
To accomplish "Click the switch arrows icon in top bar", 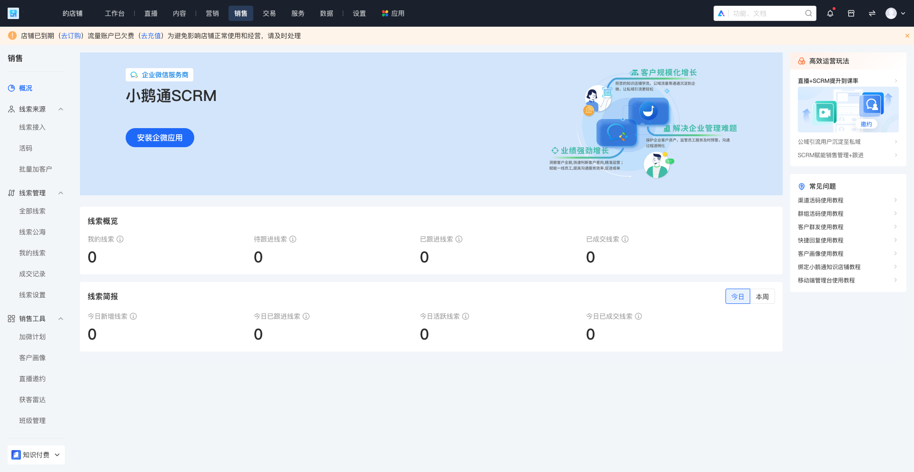I will [872, 13].
